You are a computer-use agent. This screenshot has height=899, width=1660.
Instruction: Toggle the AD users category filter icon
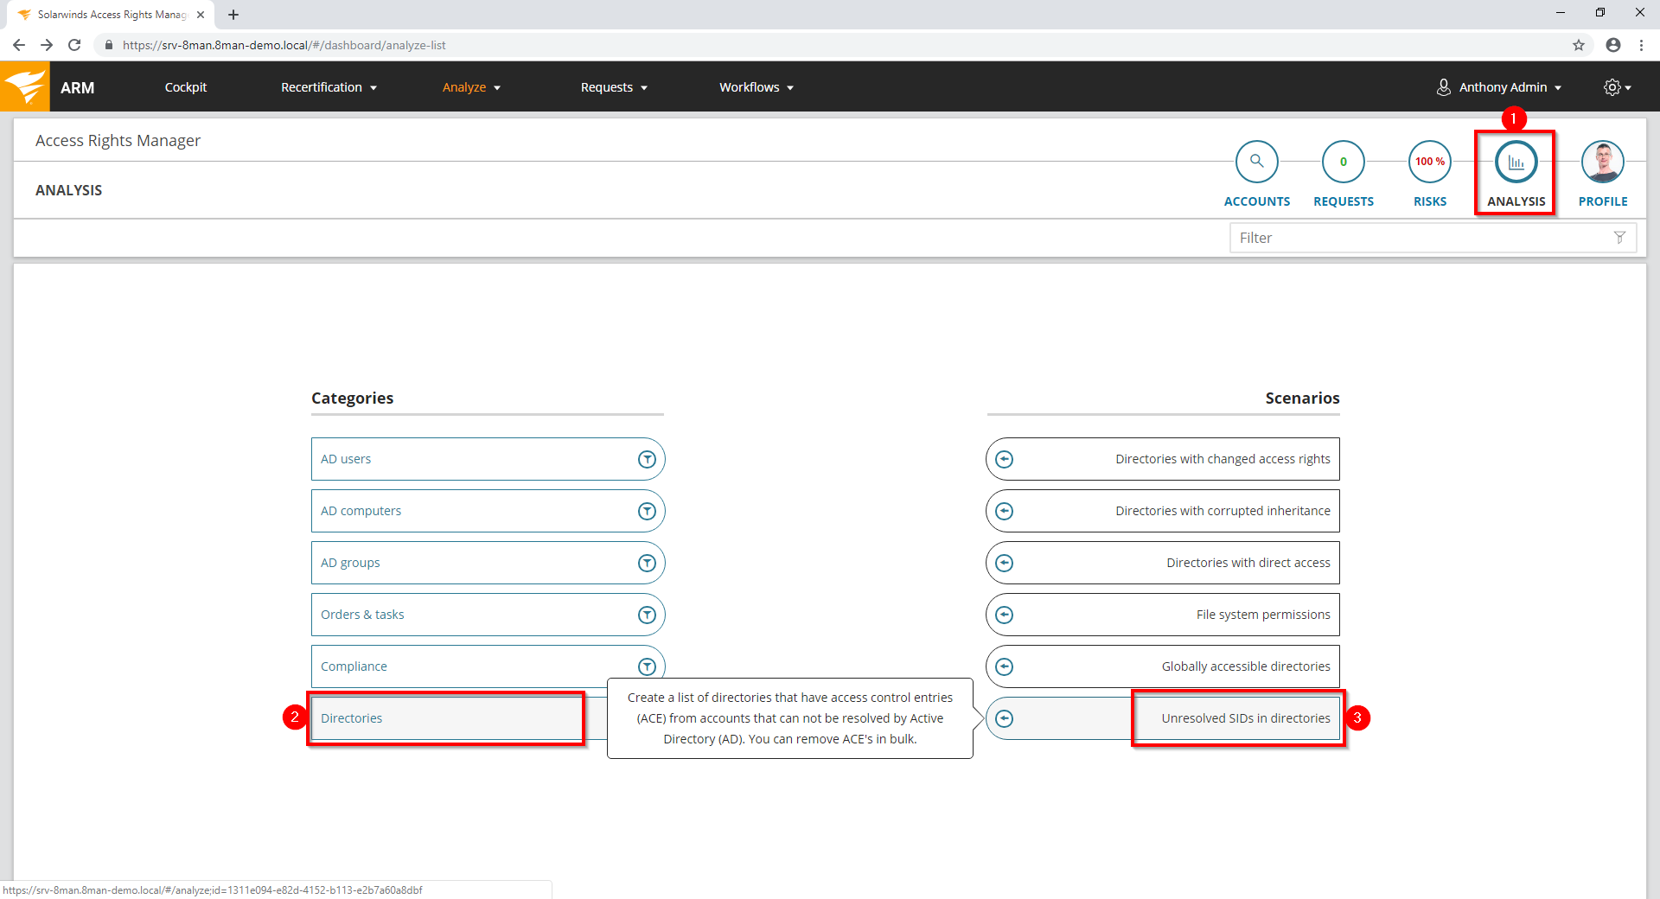tap(647, 459)
